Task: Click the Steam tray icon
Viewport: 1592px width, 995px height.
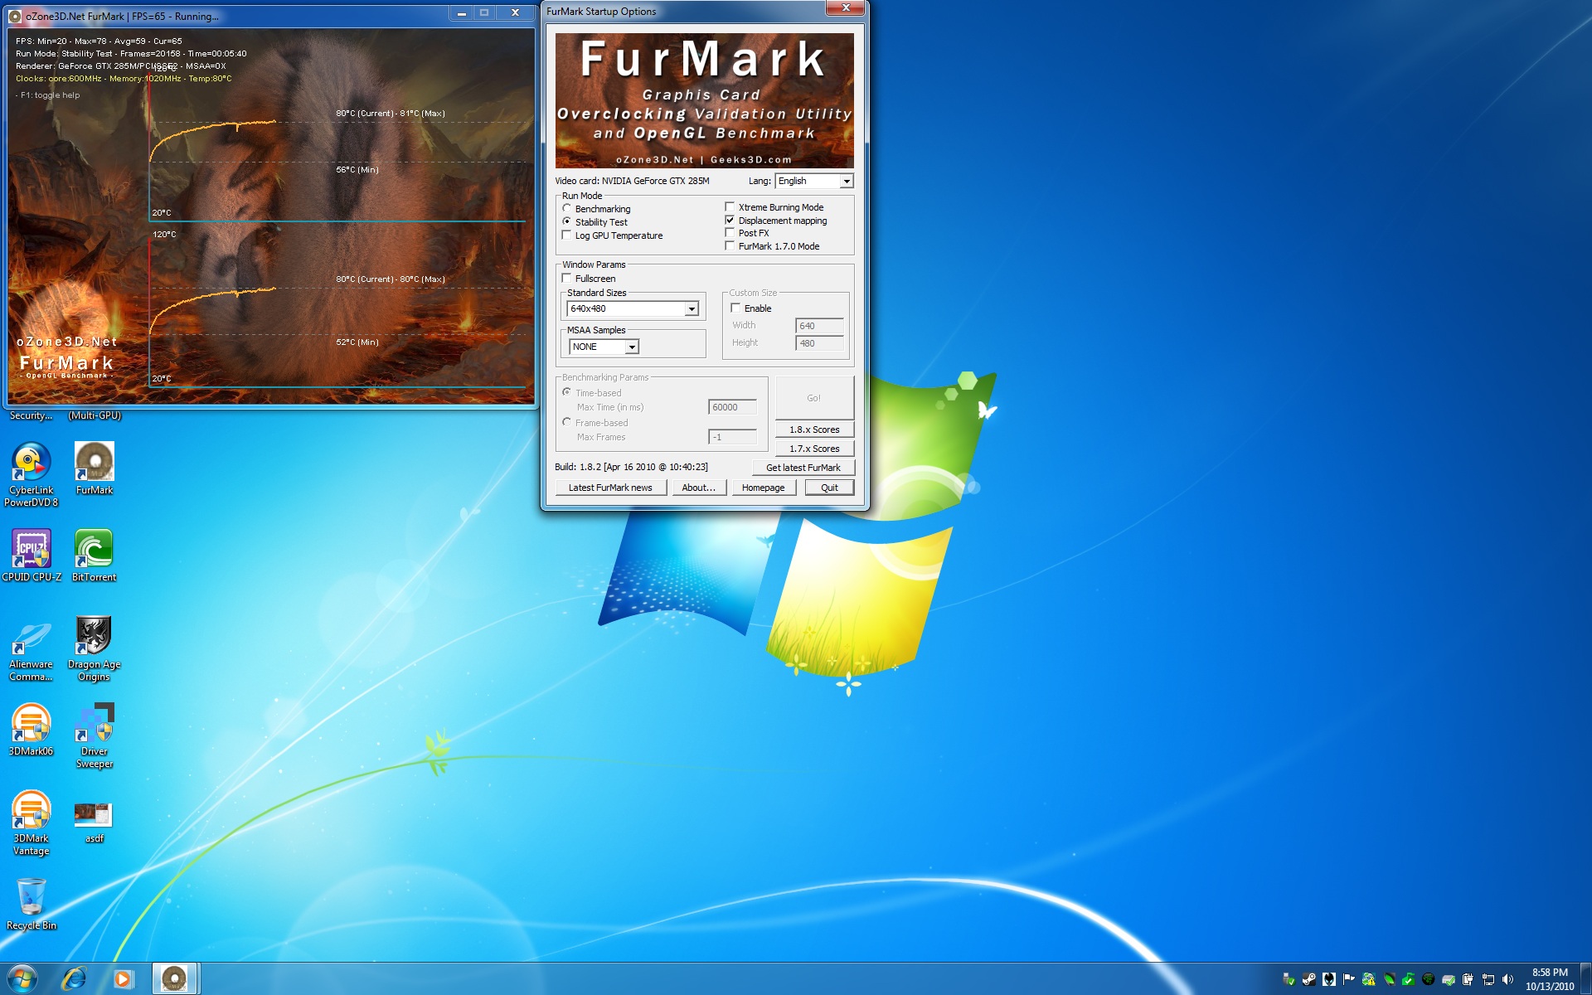Action: click(x=1309, y=979)
